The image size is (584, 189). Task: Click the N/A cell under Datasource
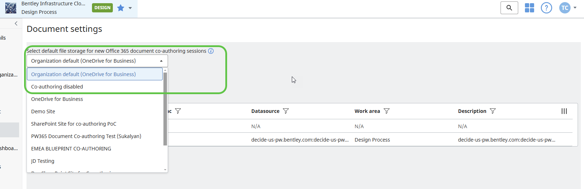pos(256,126)
